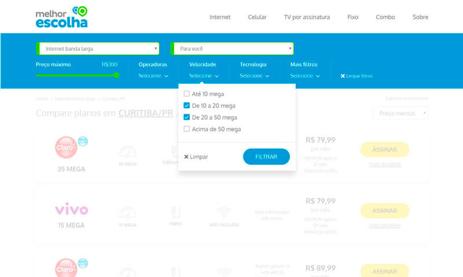463x277 pixels.
Task: Click Limpar in the speed popup
Action: 196,157
